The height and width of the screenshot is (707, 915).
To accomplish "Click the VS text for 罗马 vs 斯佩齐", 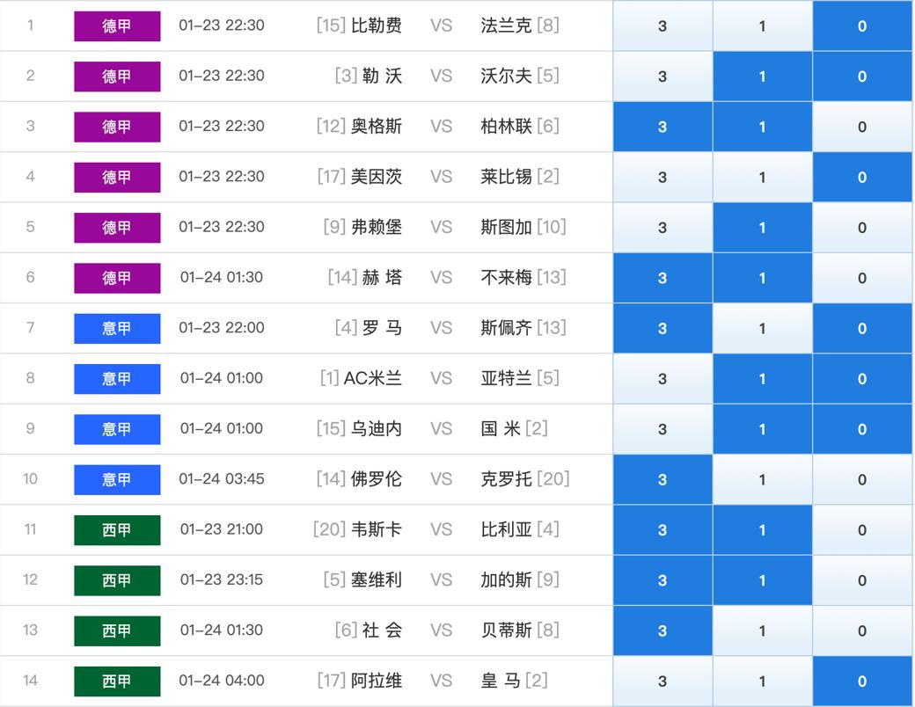I will [x=441, y=328].
